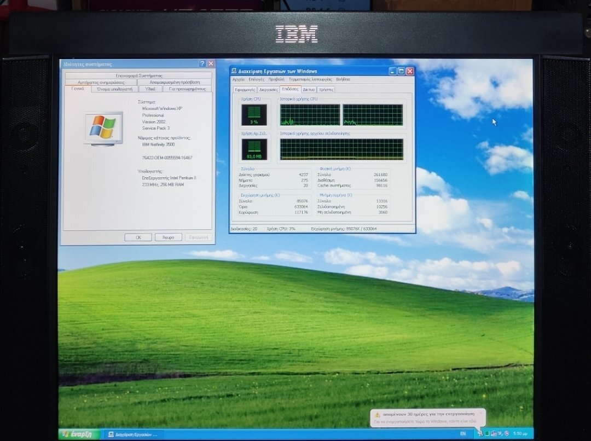Click 'Επεξεργαστής Intel Pentium II' text

click(169, 178)
